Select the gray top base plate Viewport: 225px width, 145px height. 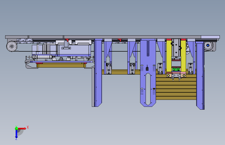pos(112,37)
